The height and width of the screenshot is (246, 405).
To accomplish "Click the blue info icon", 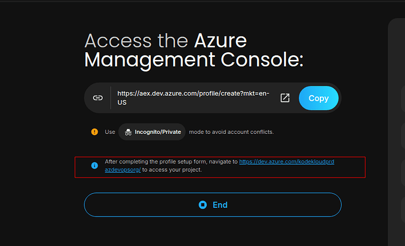I will click(95, 166).
